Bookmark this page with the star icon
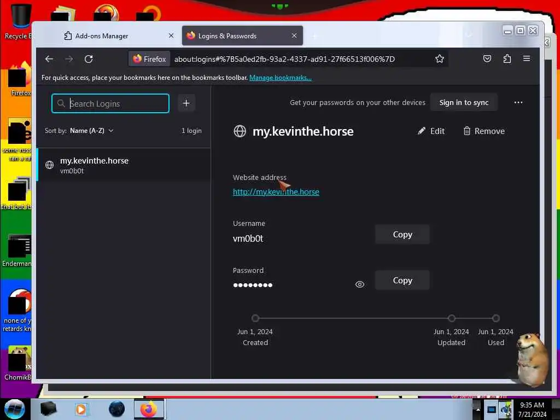 (x=439, y=59)
